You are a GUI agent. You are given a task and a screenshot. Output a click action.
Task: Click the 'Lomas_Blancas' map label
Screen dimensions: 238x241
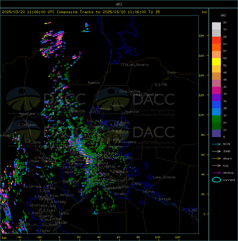[164, 177]
